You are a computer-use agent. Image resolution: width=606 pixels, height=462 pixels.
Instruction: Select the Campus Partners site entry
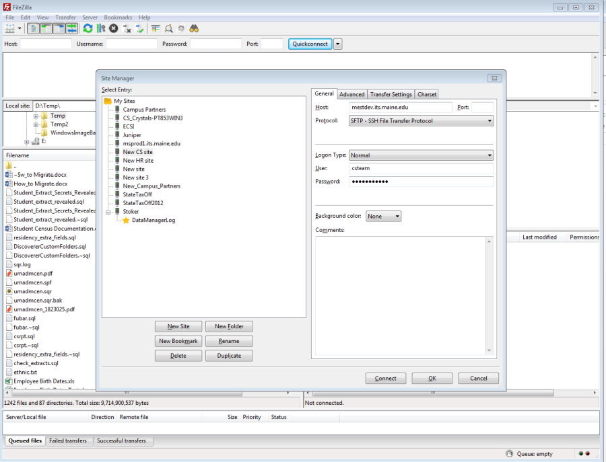[144, 110]
